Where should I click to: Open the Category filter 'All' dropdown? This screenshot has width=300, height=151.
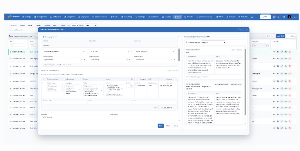coord(260,46)
